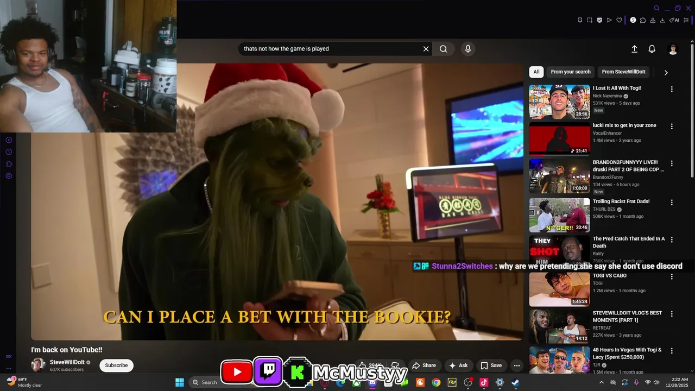The height and width of the screenshot is (391, 695).
Task: Click the main video player to pause
Action: pyautogui.click(x=277, y=201)
